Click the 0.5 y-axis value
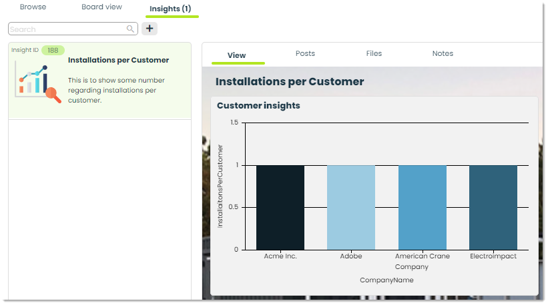548x305 pixels. [x=234, y=207]
